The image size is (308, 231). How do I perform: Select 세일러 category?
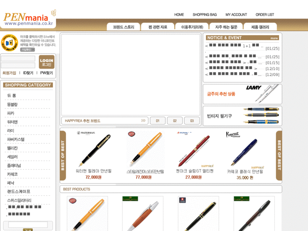(12, 157)
